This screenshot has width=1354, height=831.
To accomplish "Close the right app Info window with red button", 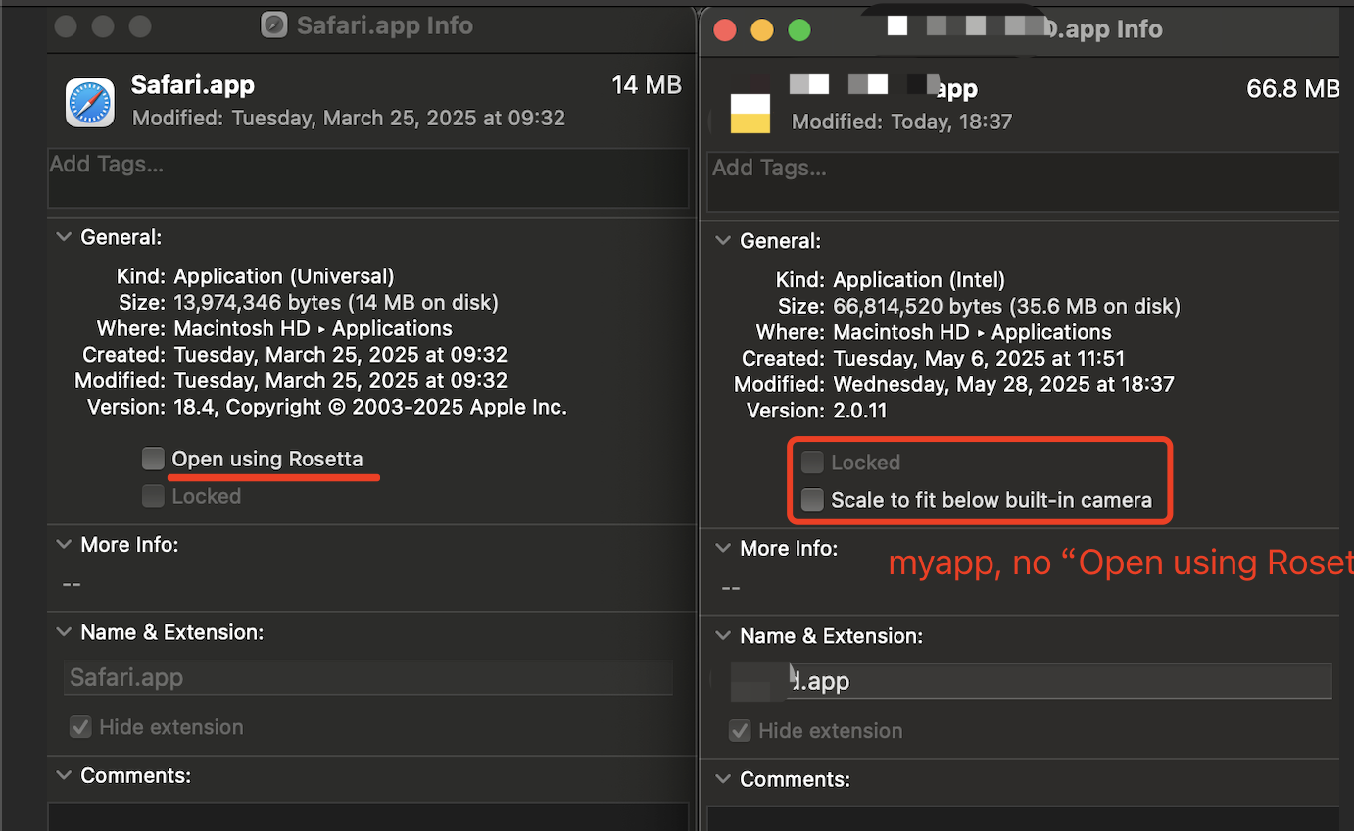I will click(x=725, y=29).
